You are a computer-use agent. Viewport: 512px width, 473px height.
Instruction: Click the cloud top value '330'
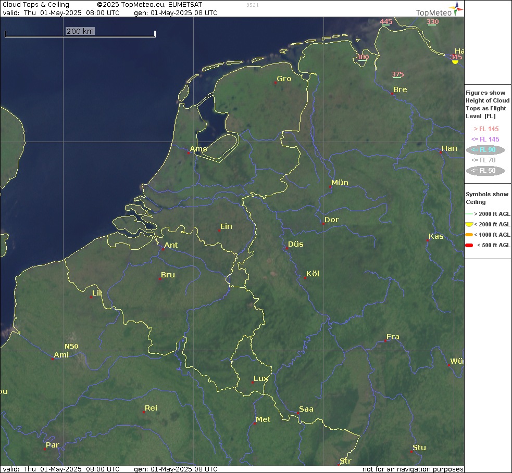(432, 21)
